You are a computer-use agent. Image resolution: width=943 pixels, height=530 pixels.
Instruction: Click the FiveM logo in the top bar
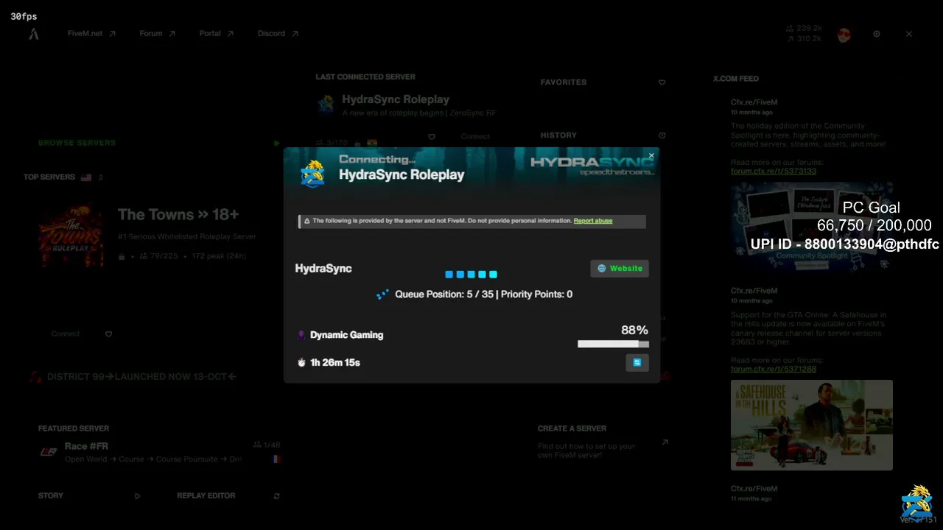point(33,34)
